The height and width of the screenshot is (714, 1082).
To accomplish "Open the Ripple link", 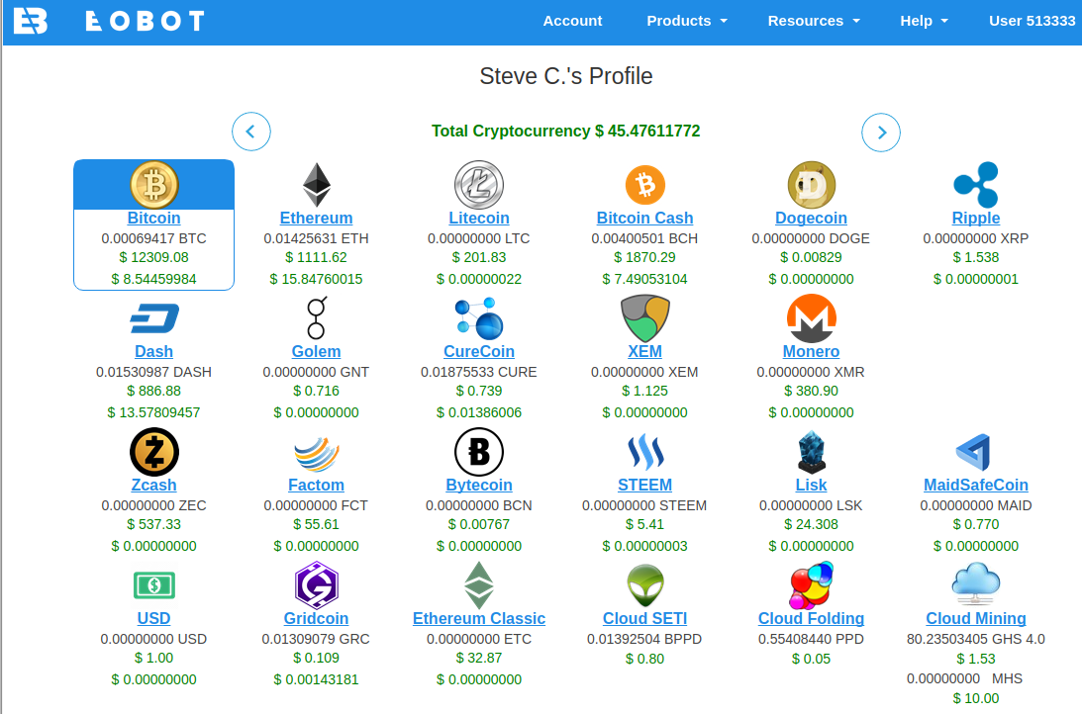I will [x=976, y=218].
